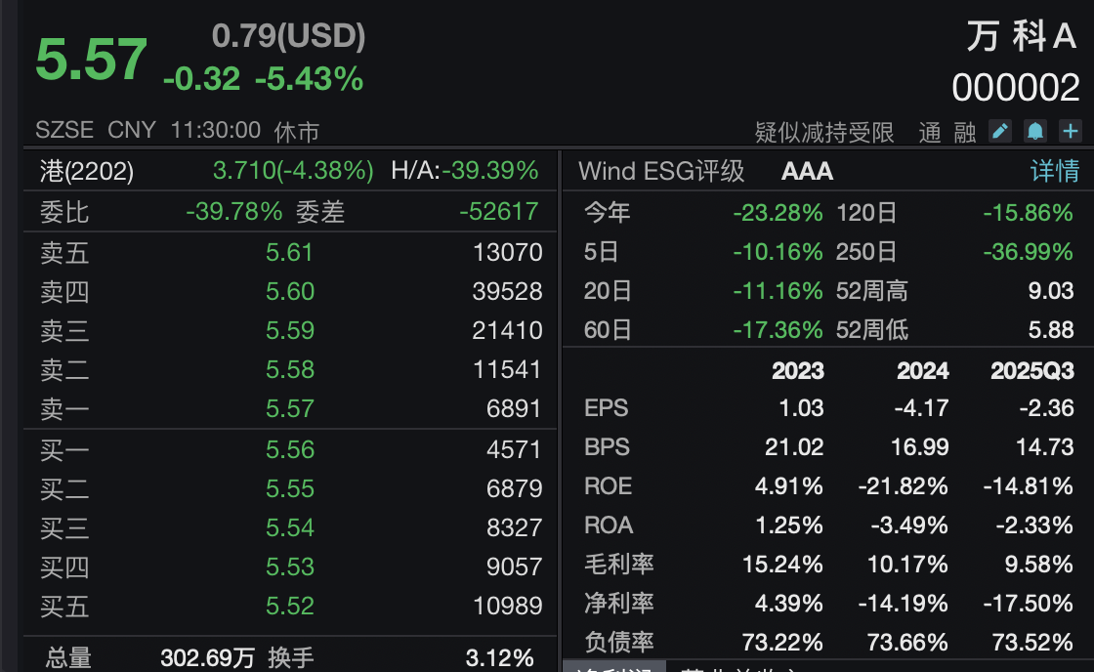Set a price alert with bell icon

[1034, 131]
